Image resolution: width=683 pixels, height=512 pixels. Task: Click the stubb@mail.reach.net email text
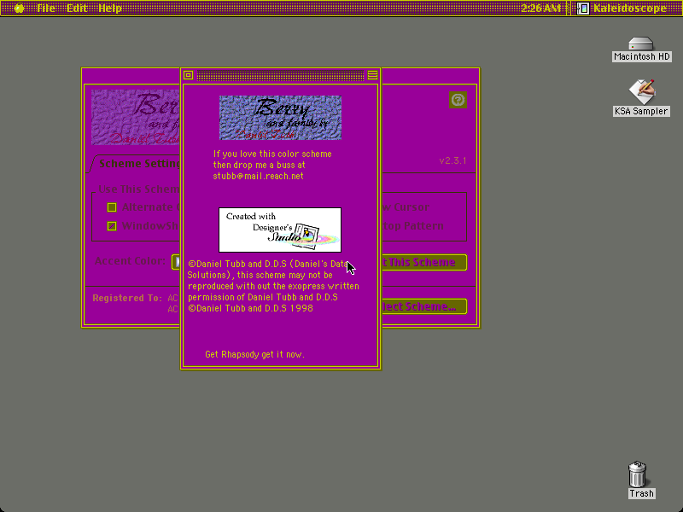pyautogui.click(x=259, y=177)
